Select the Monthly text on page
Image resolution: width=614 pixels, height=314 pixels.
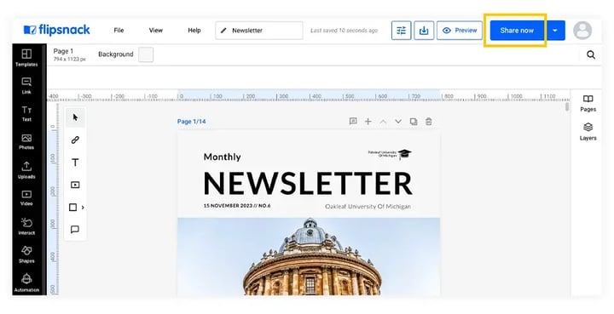pyautogui.click(x=222, y=157)
